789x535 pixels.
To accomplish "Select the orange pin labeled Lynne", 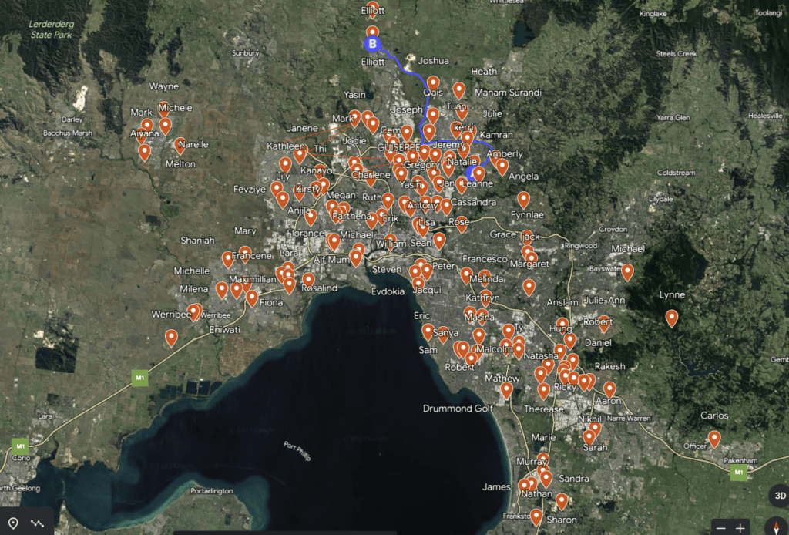I will 672,317.
